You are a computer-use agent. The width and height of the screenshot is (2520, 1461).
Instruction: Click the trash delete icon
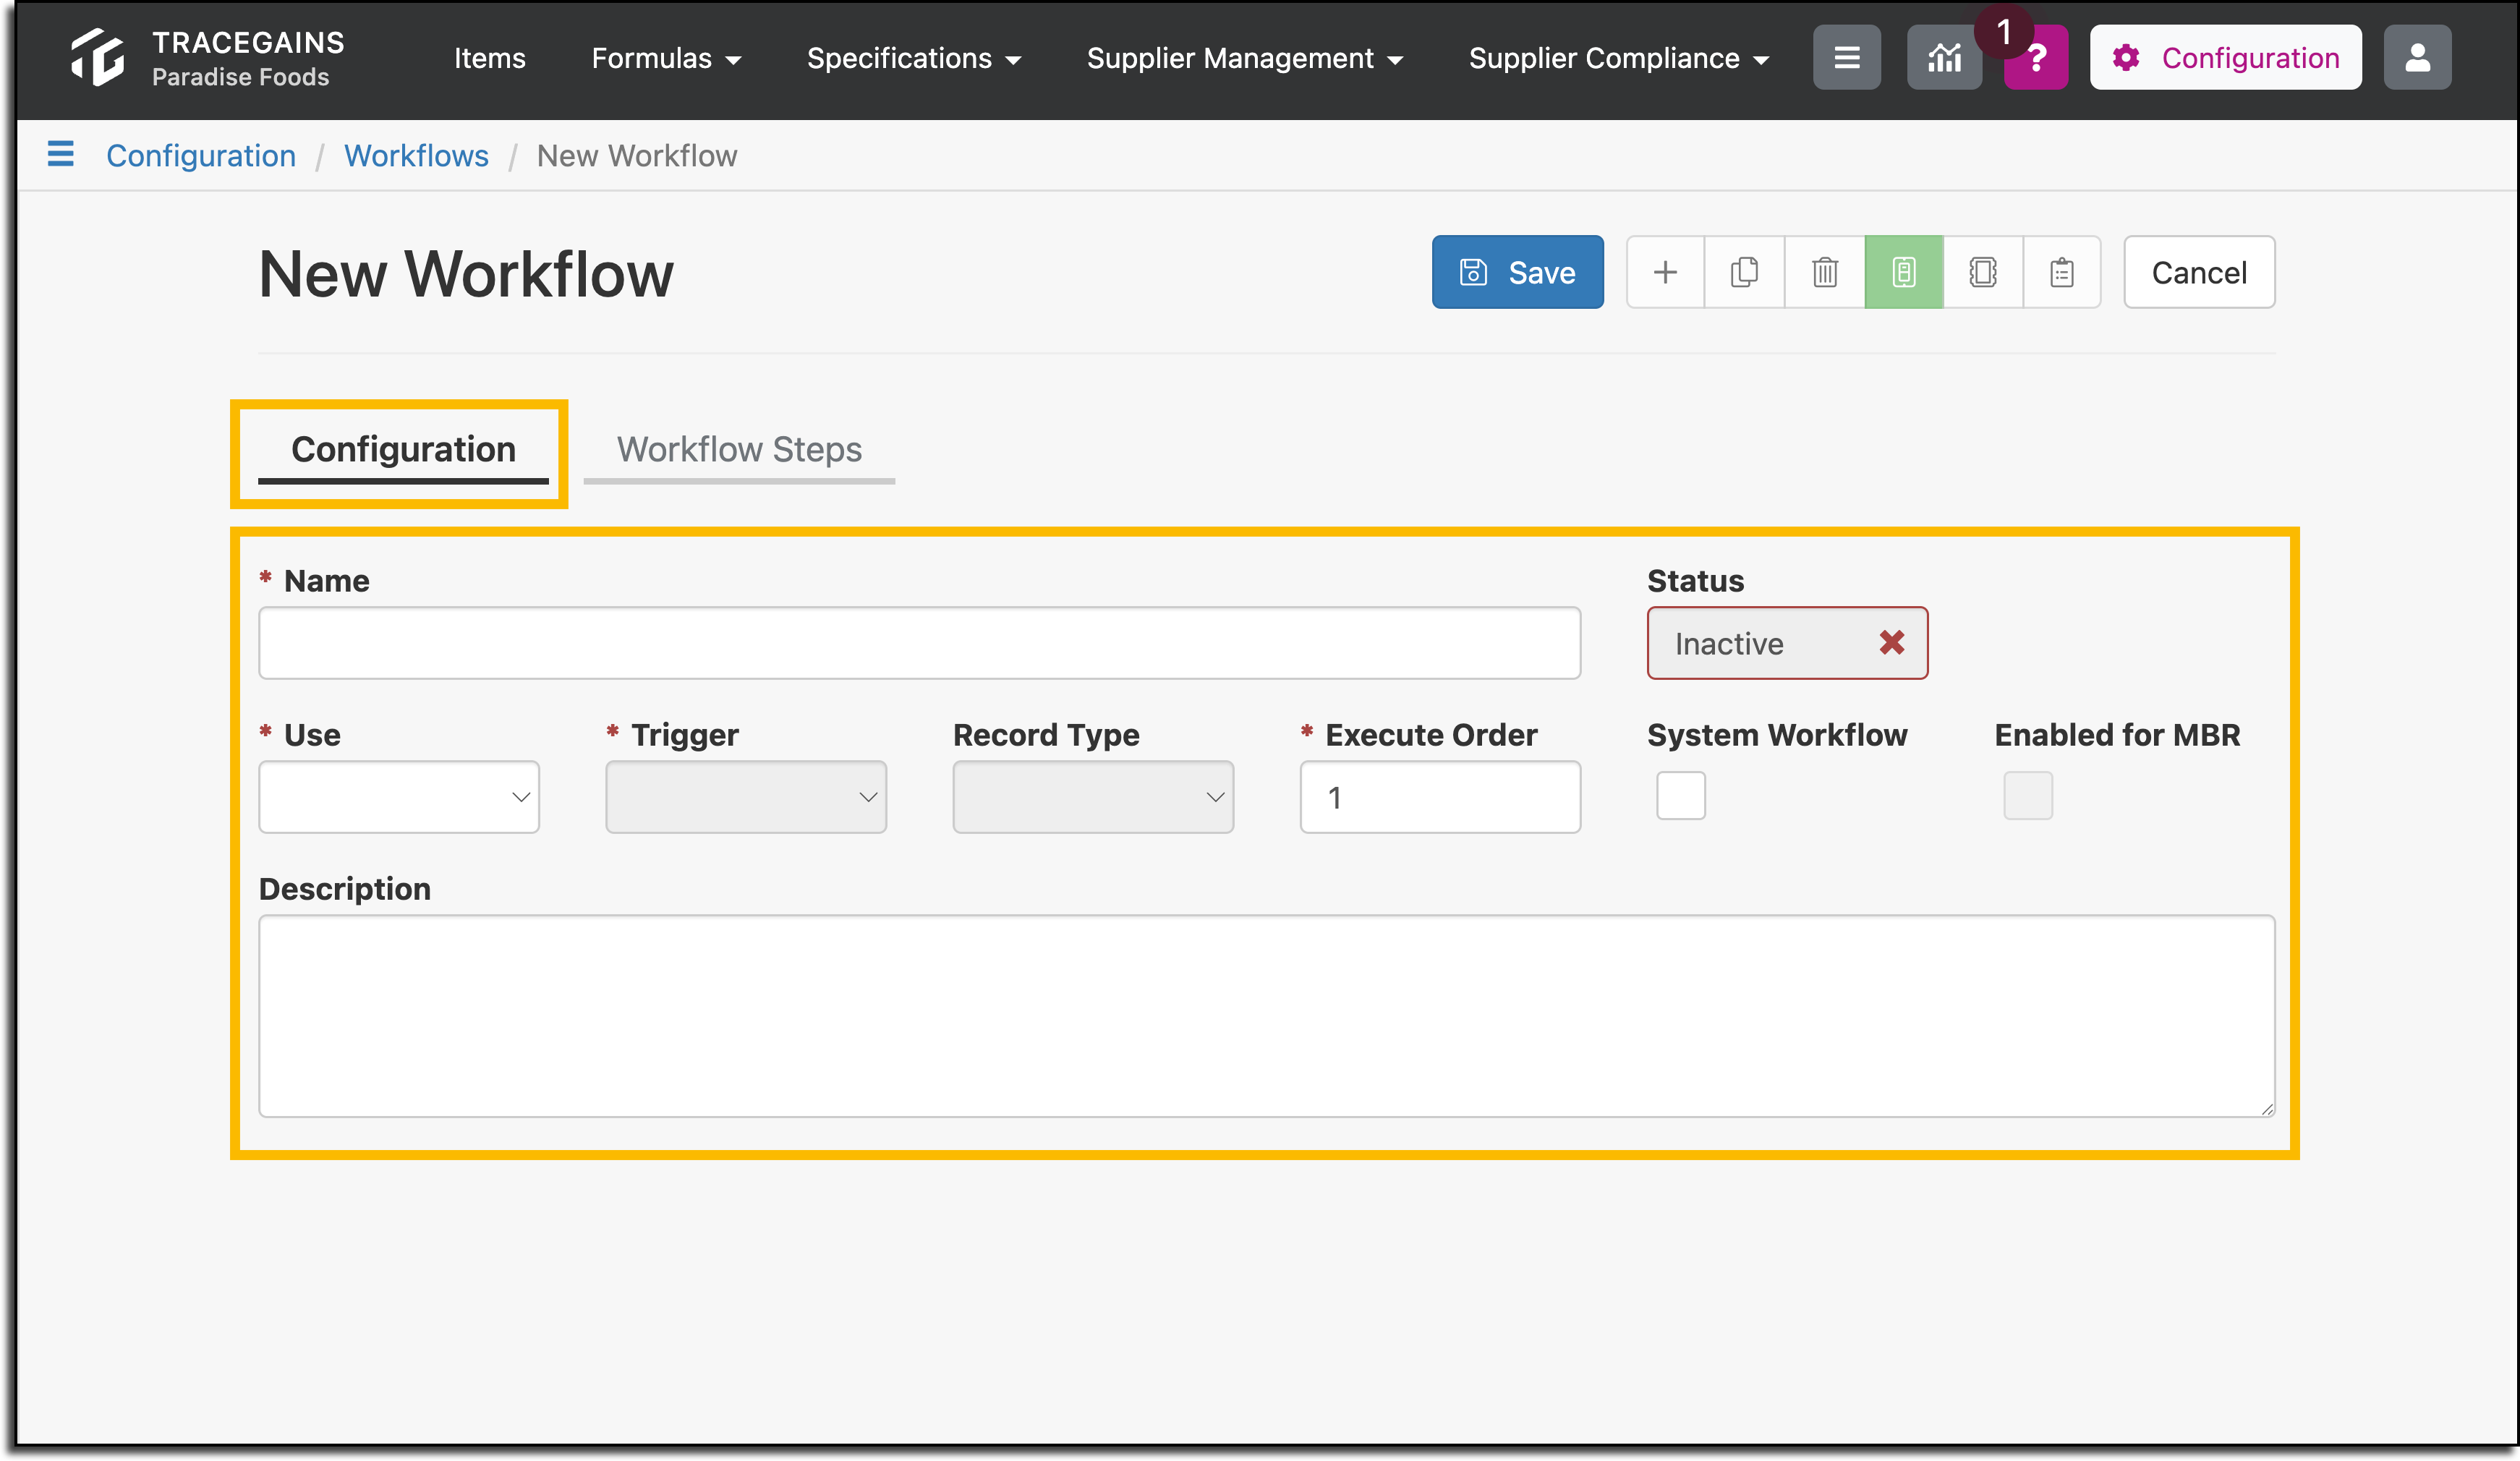(x=1824, y=272)
